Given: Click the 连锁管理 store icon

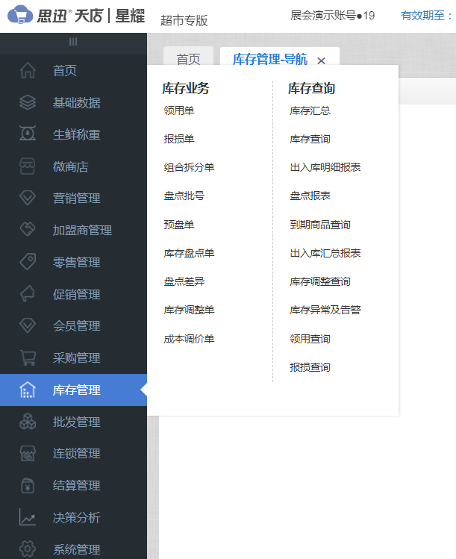Looking at the screenshot, I should (28, 453).
